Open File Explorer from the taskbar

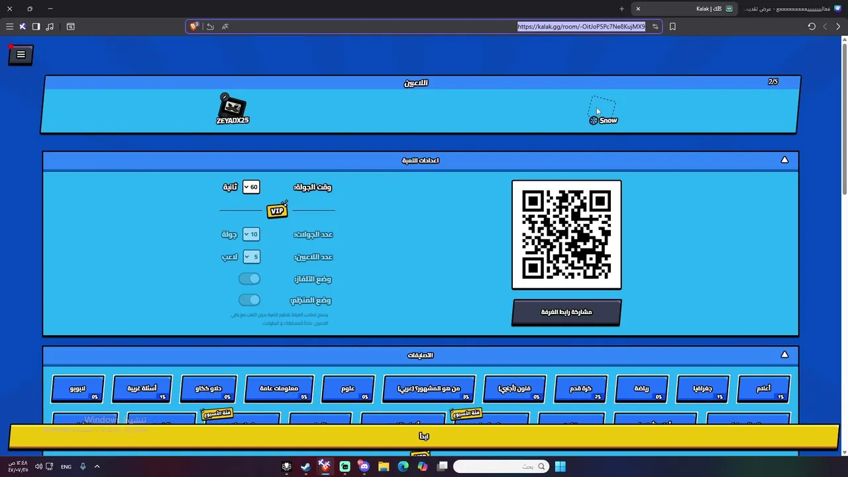384,466
